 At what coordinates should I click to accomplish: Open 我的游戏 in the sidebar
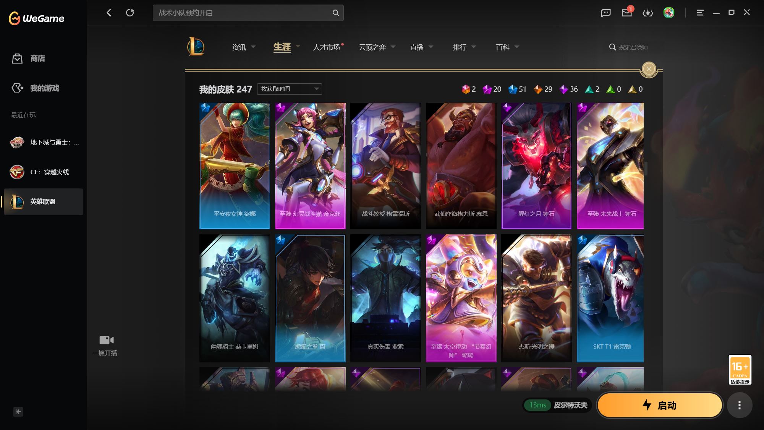tap(36, 88)
